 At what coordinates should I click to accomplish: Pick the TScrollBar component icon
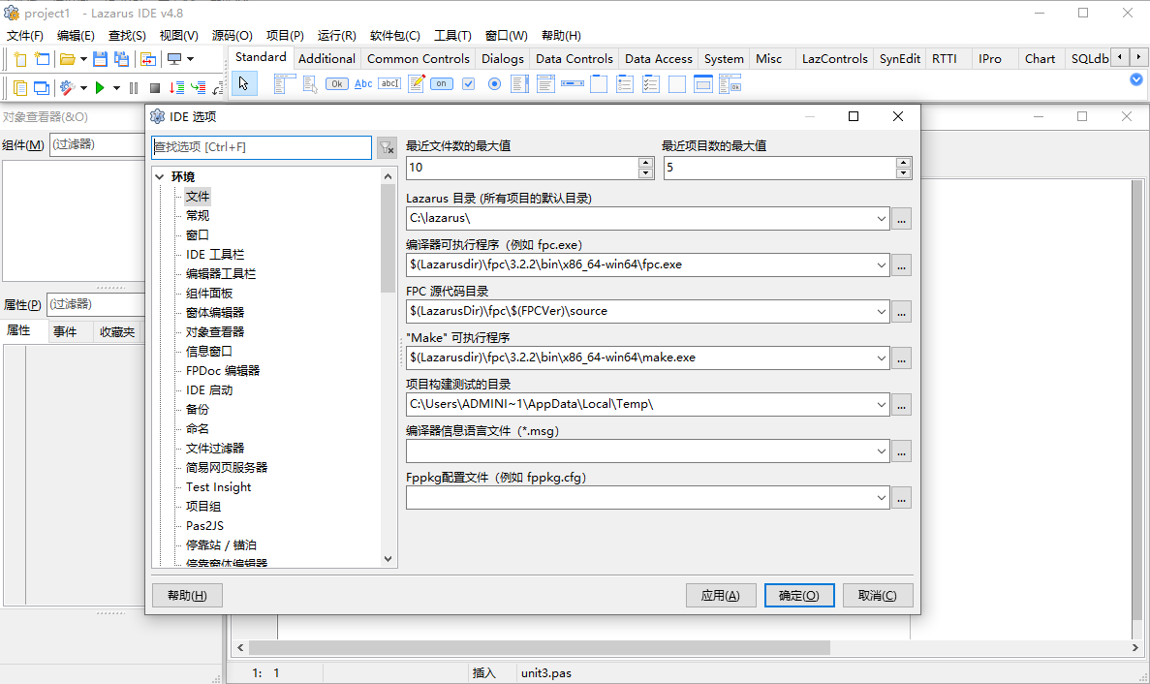572,84
